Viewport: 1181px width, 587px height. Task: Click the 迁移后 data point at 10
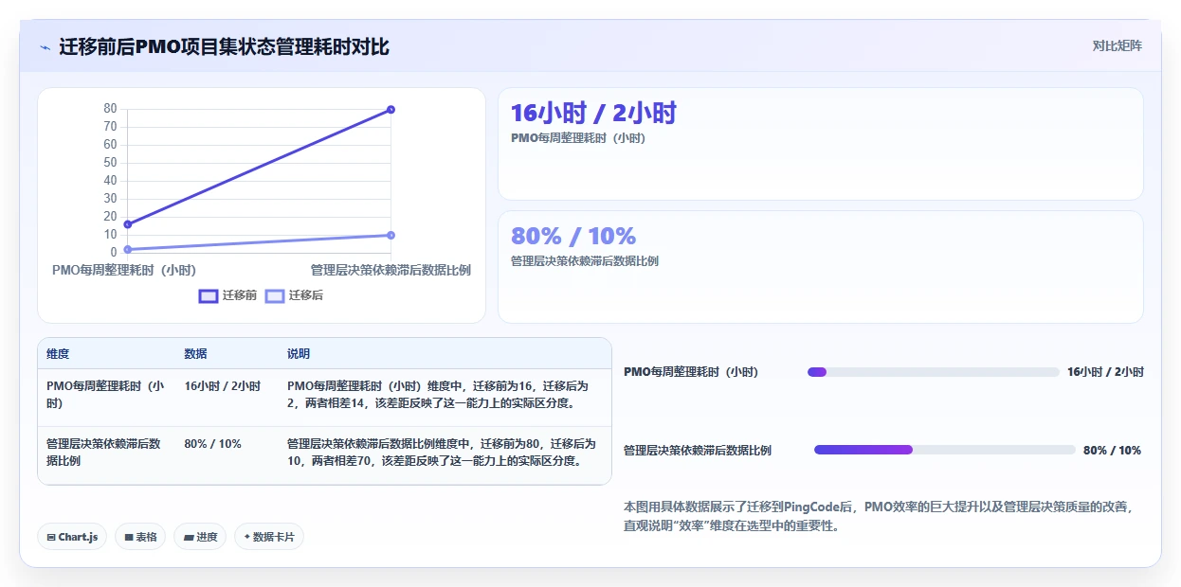pos(391,235)
